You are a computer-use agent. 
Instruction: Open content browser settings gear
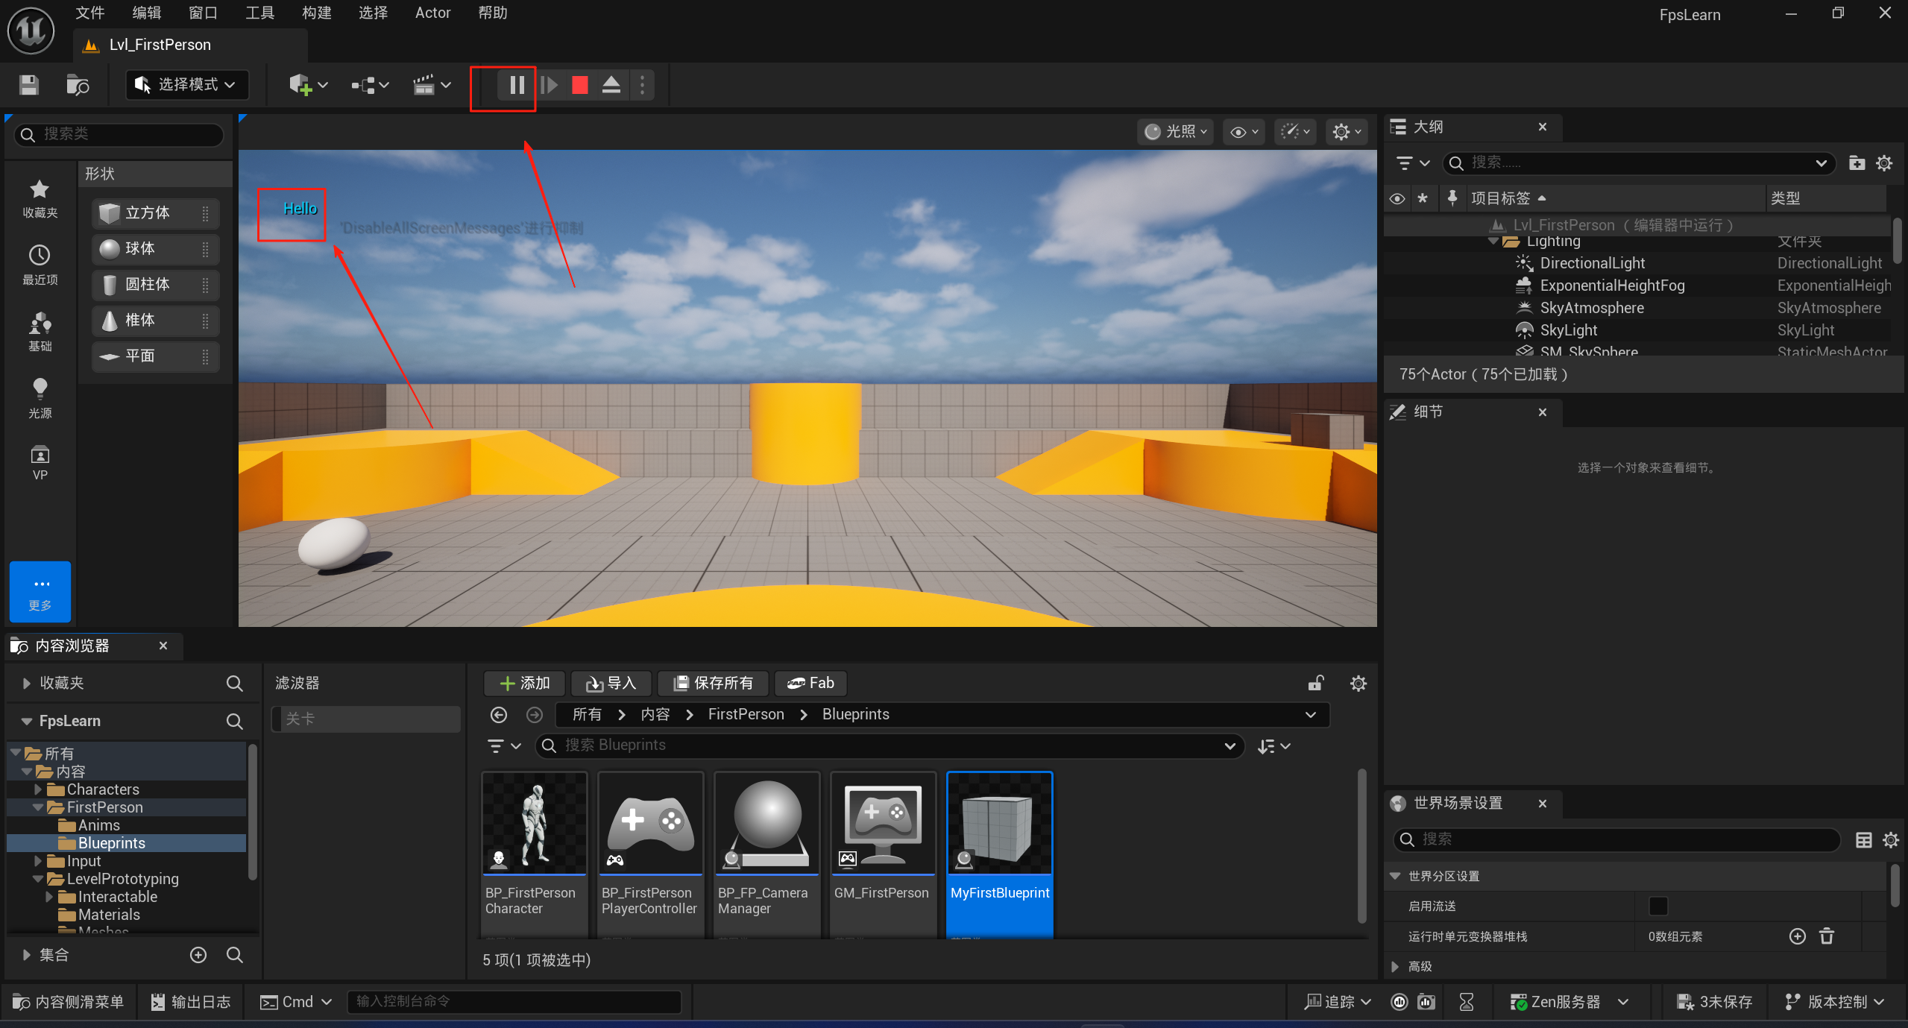(x=1358, y=684)
